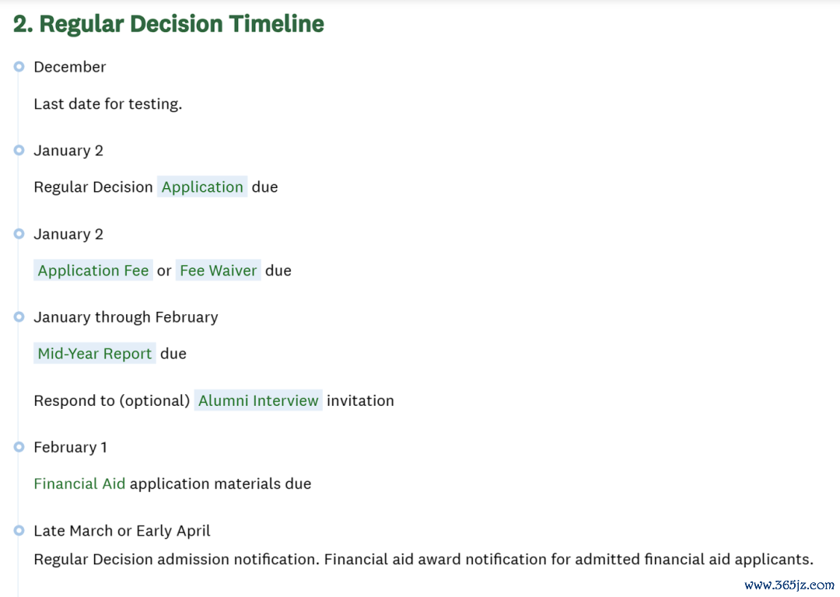Open the Mid-Year Report link
The image size is (840, 597).
coord(95,354)
